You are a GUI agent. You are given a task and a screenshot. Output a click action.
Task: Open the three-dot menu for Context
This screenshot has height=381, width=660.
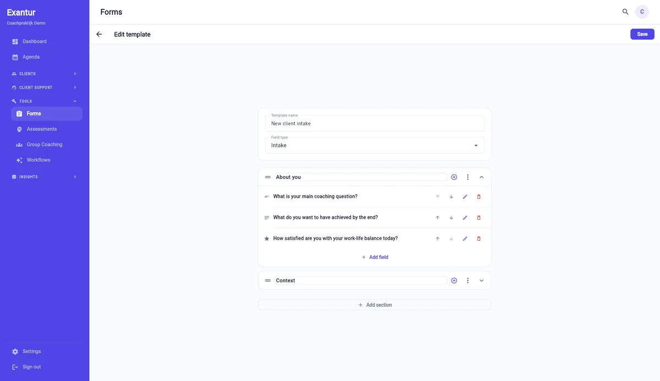coord(468,280)
